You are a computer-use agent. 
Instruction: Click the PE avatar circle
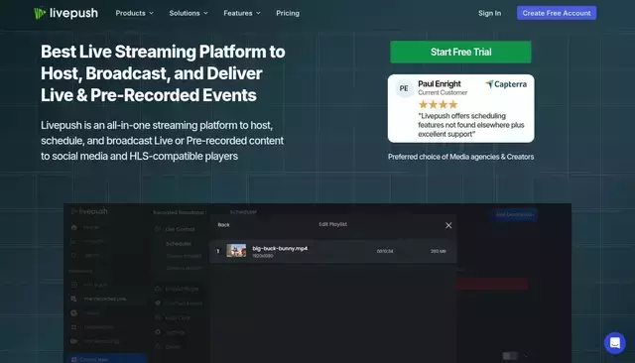(x=404, y=88)
